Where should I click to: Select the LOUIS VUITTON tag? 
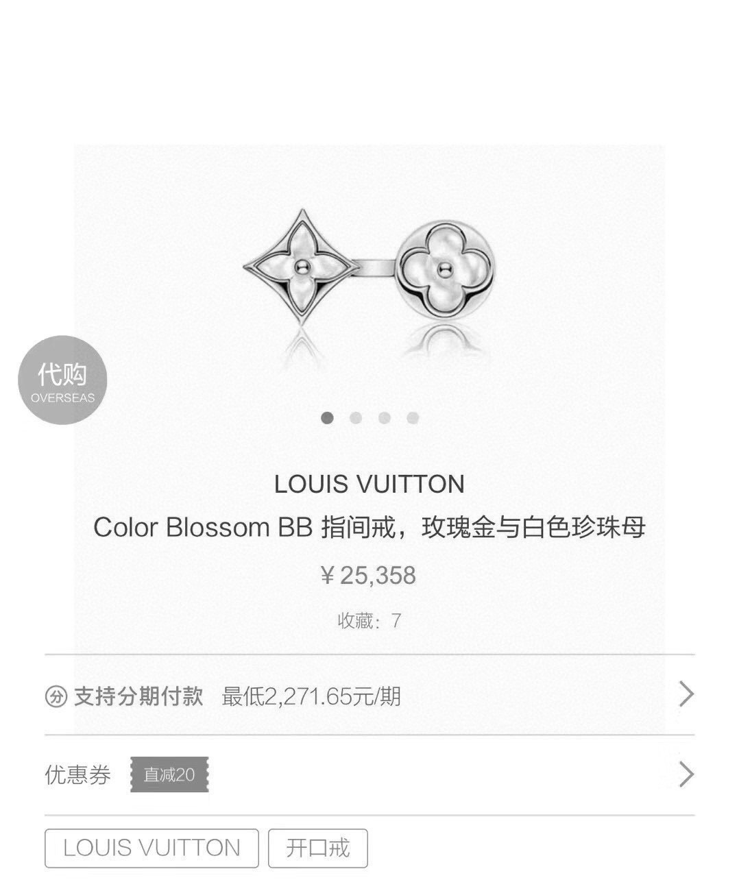[152, 848]
